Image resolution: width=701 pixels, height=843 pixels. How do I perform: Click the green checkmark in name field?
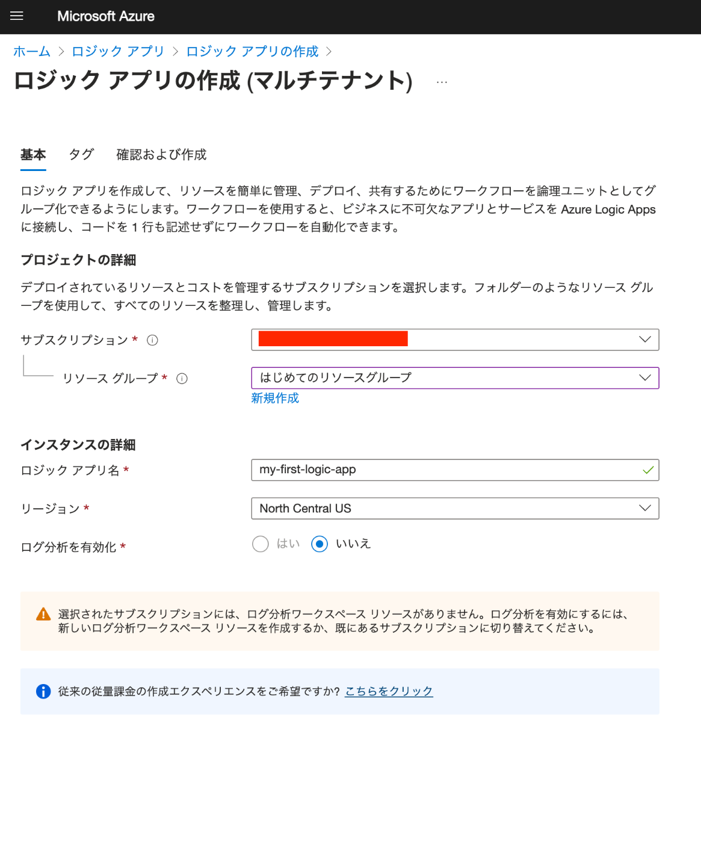tap(647, 470)
